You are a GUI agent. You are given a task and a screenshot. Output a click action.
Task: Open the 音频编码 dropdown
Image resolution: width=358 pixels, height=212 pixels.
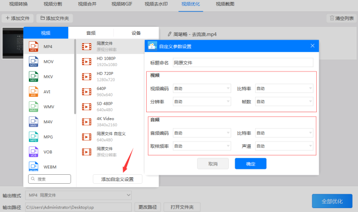pyautogui.click(x=202, y=133)
